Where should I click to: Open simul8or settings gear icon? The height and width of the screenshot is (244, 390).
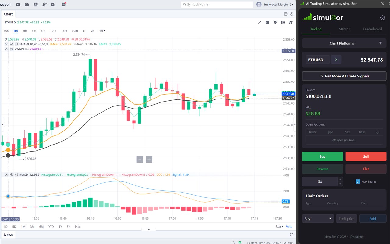pos(382,18)
